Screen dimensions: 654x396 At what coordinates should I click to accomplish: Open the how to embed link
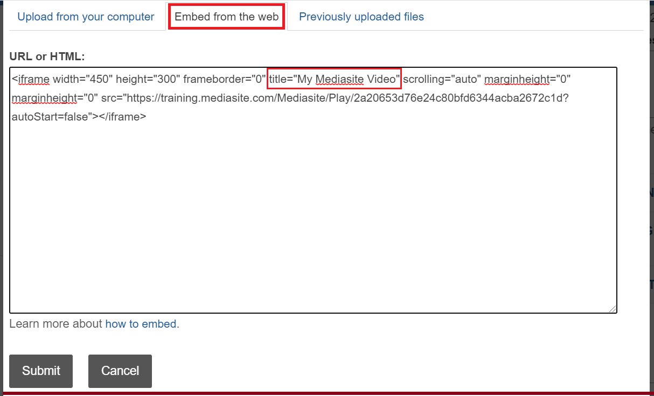pos(141,324)
